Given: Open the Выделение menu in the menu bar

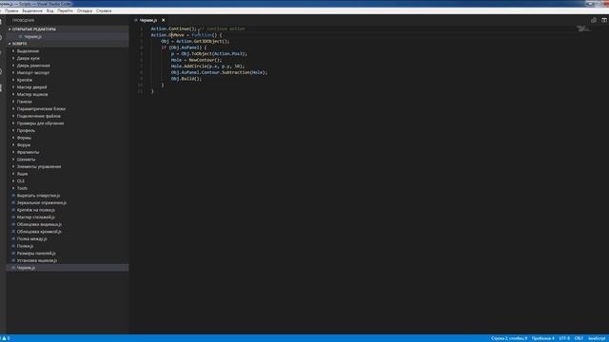Looking at the screenshot, I should 32,10.
